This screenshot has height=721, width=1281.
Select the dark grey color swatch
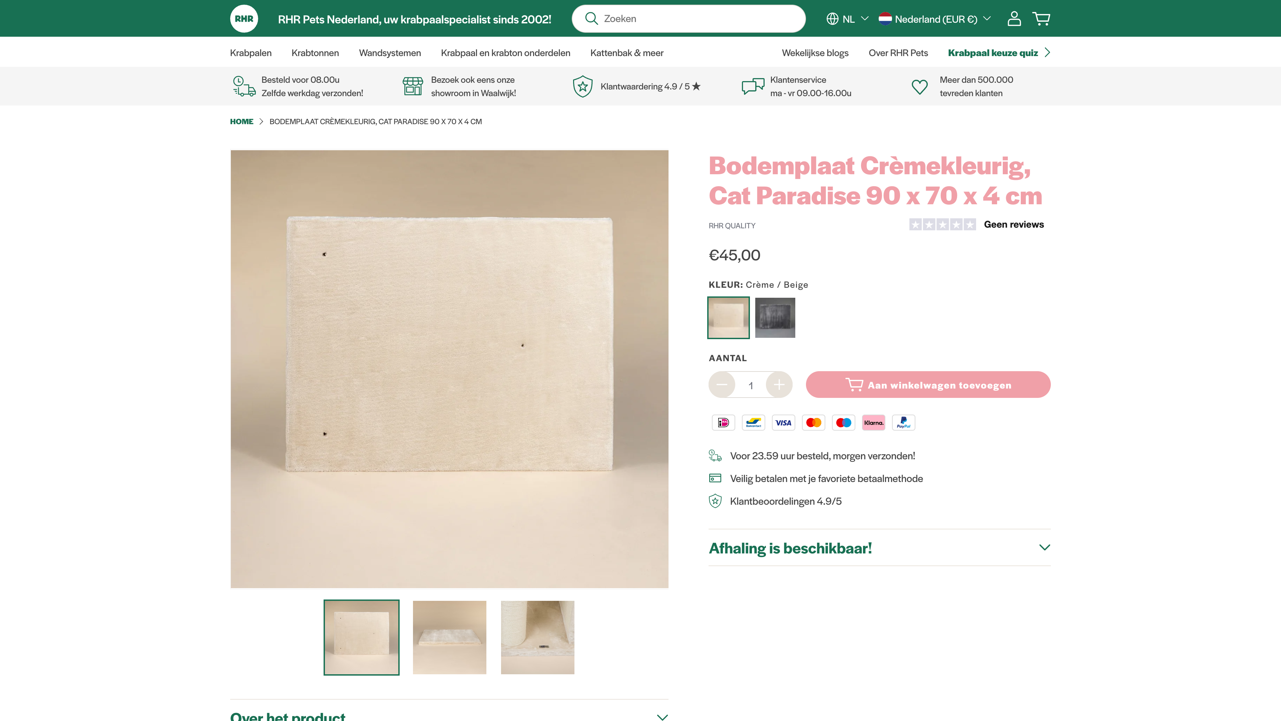(x=775, y=317)
